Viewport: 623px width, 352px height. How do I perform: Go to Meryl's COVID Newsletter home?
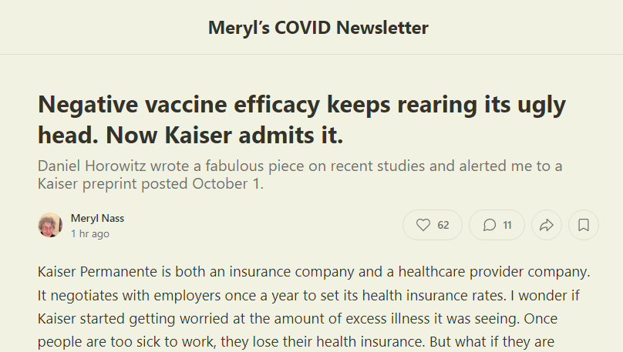click(x=318, y=28)
